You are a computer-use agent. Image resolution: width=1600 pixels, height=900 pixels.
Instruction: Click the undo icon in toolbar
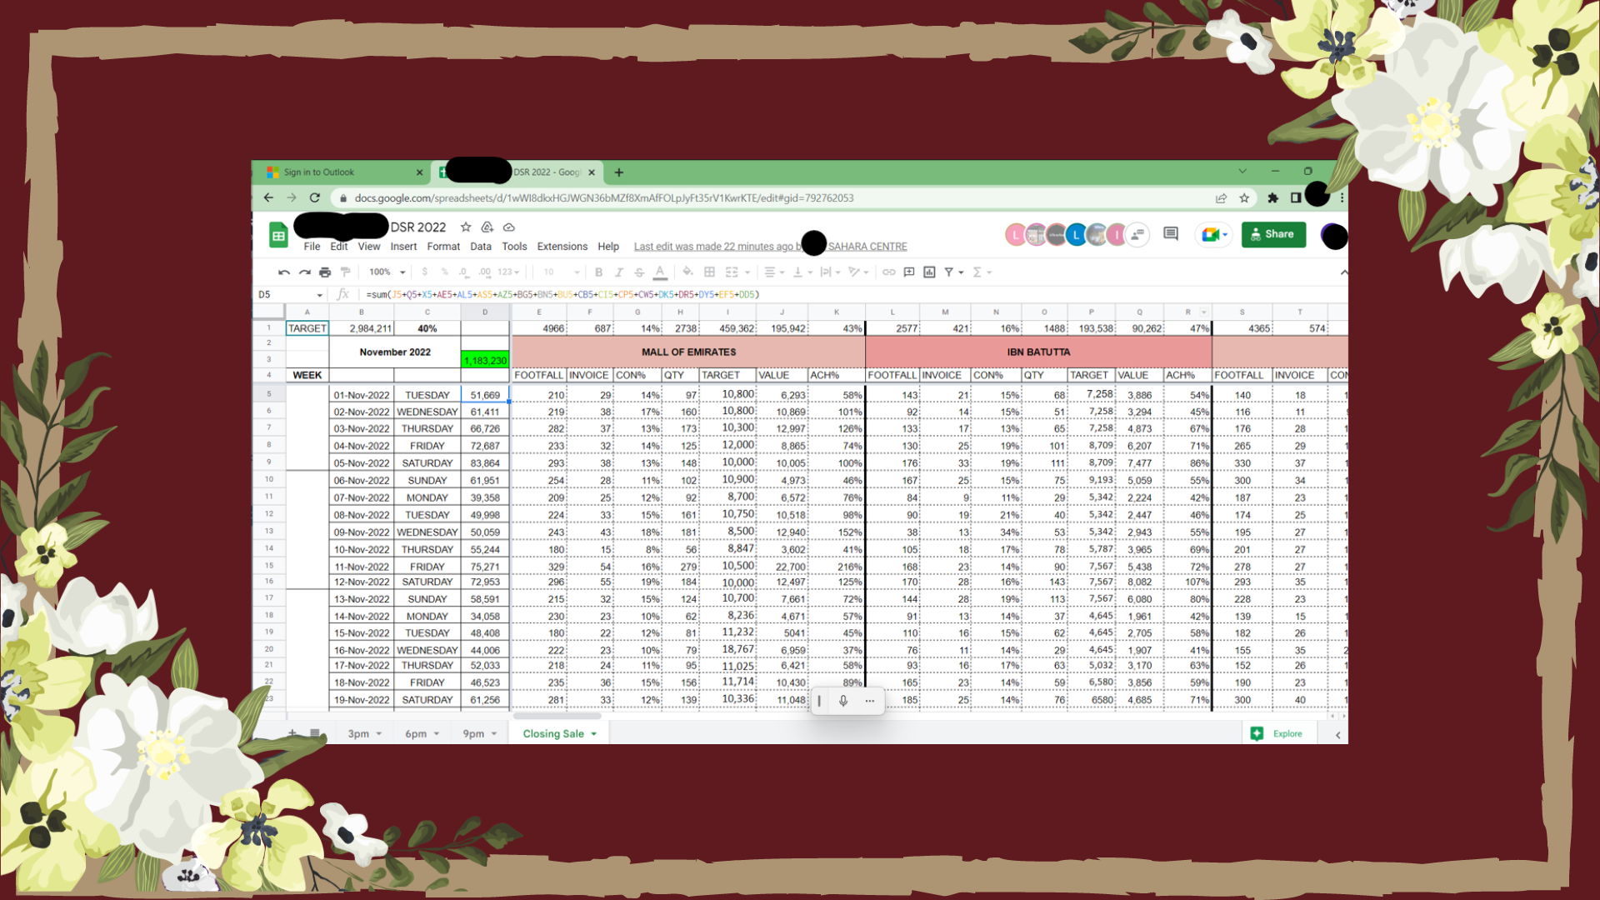tap(284, 272)
